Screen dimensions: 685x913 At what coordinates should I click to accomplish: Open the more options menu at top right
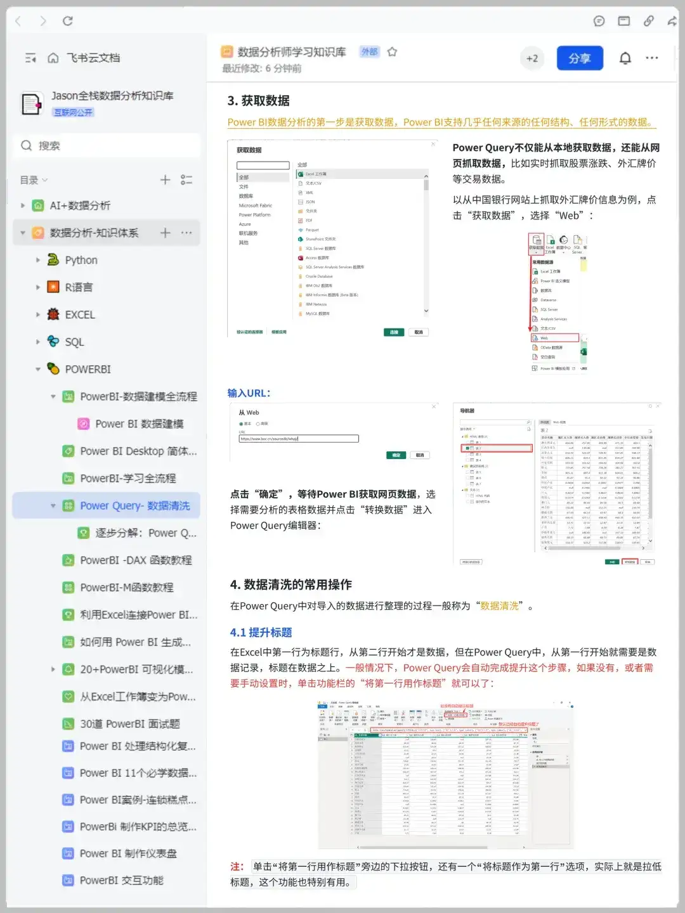click(652, 58)
